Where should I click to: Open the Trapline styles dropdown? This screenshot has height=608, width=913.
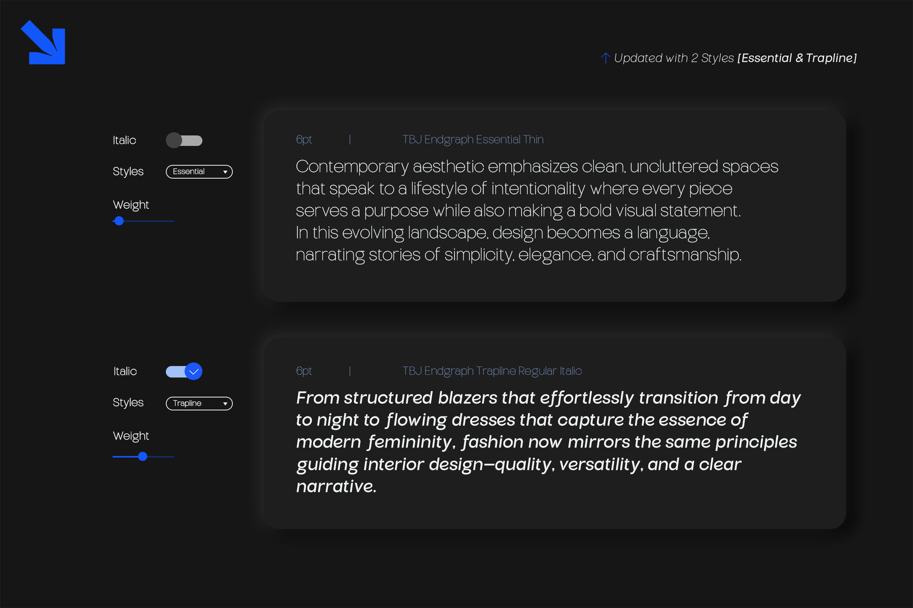tap(199, 403)
